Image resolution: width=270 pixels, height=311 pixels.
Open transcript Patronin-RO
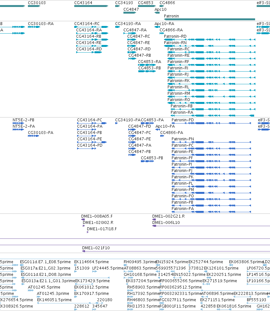pyautogui.click(x=179, y=100)
